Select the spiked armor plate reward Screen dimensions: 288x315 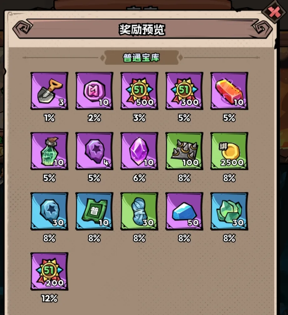184,151
